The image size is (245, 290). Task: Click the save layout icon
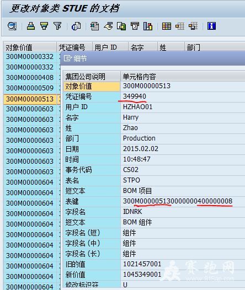point(193,26)
